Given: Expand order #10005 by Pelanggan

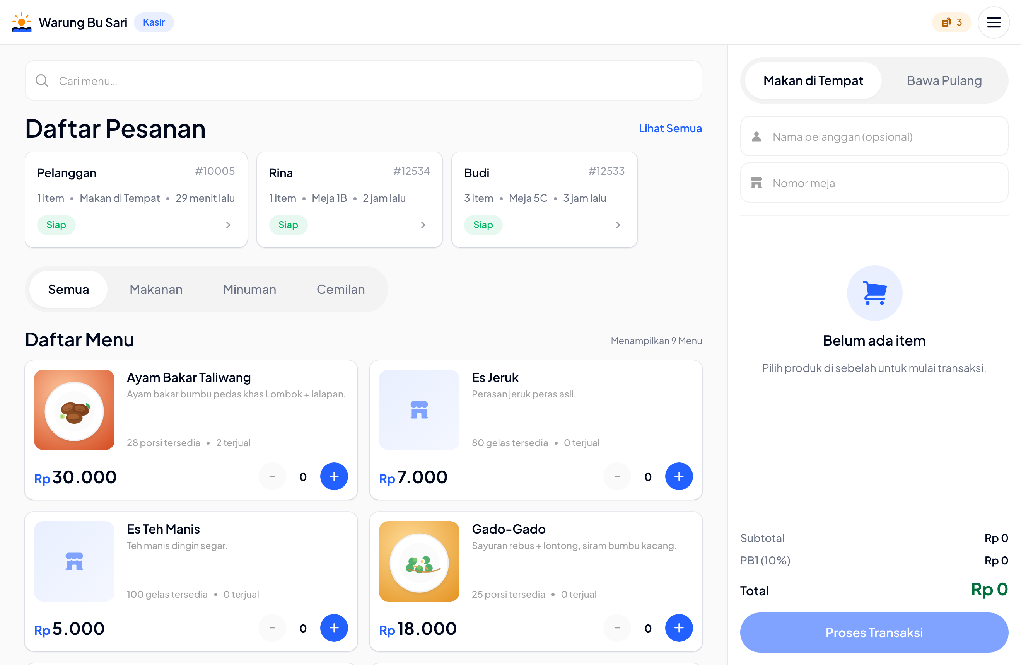Looking at the screenshot, I should [x=136, y=199].
